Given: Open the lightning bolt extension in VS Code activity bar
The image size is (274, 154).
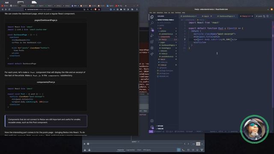Looking at the screenshot, I should [x=152, y=48].
